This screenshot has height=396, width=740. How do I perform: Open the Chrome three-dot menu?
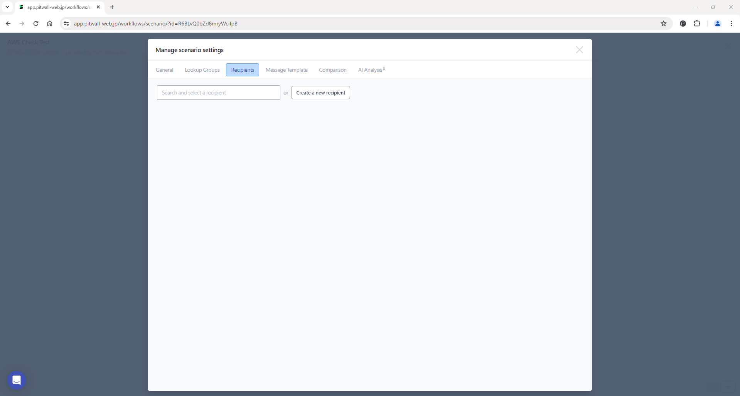[x=731, y=24]
